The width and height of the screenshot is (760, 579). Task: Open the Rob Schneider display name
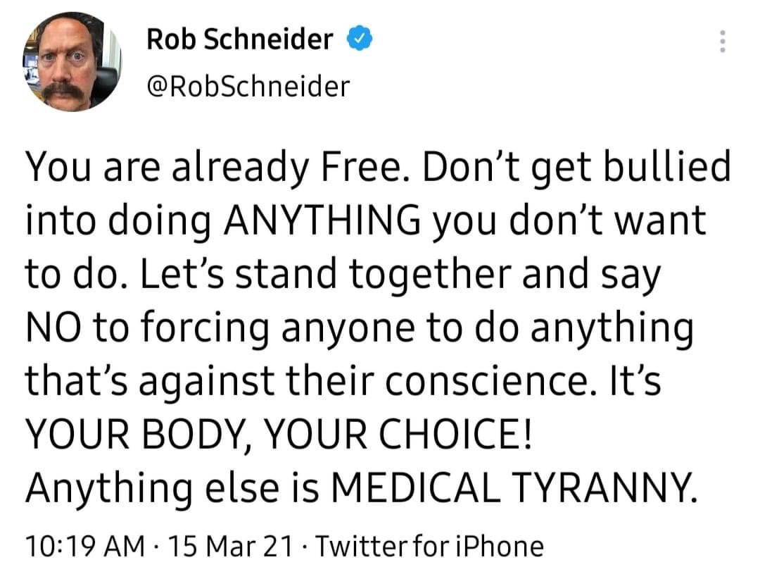[x=240, y=39]
